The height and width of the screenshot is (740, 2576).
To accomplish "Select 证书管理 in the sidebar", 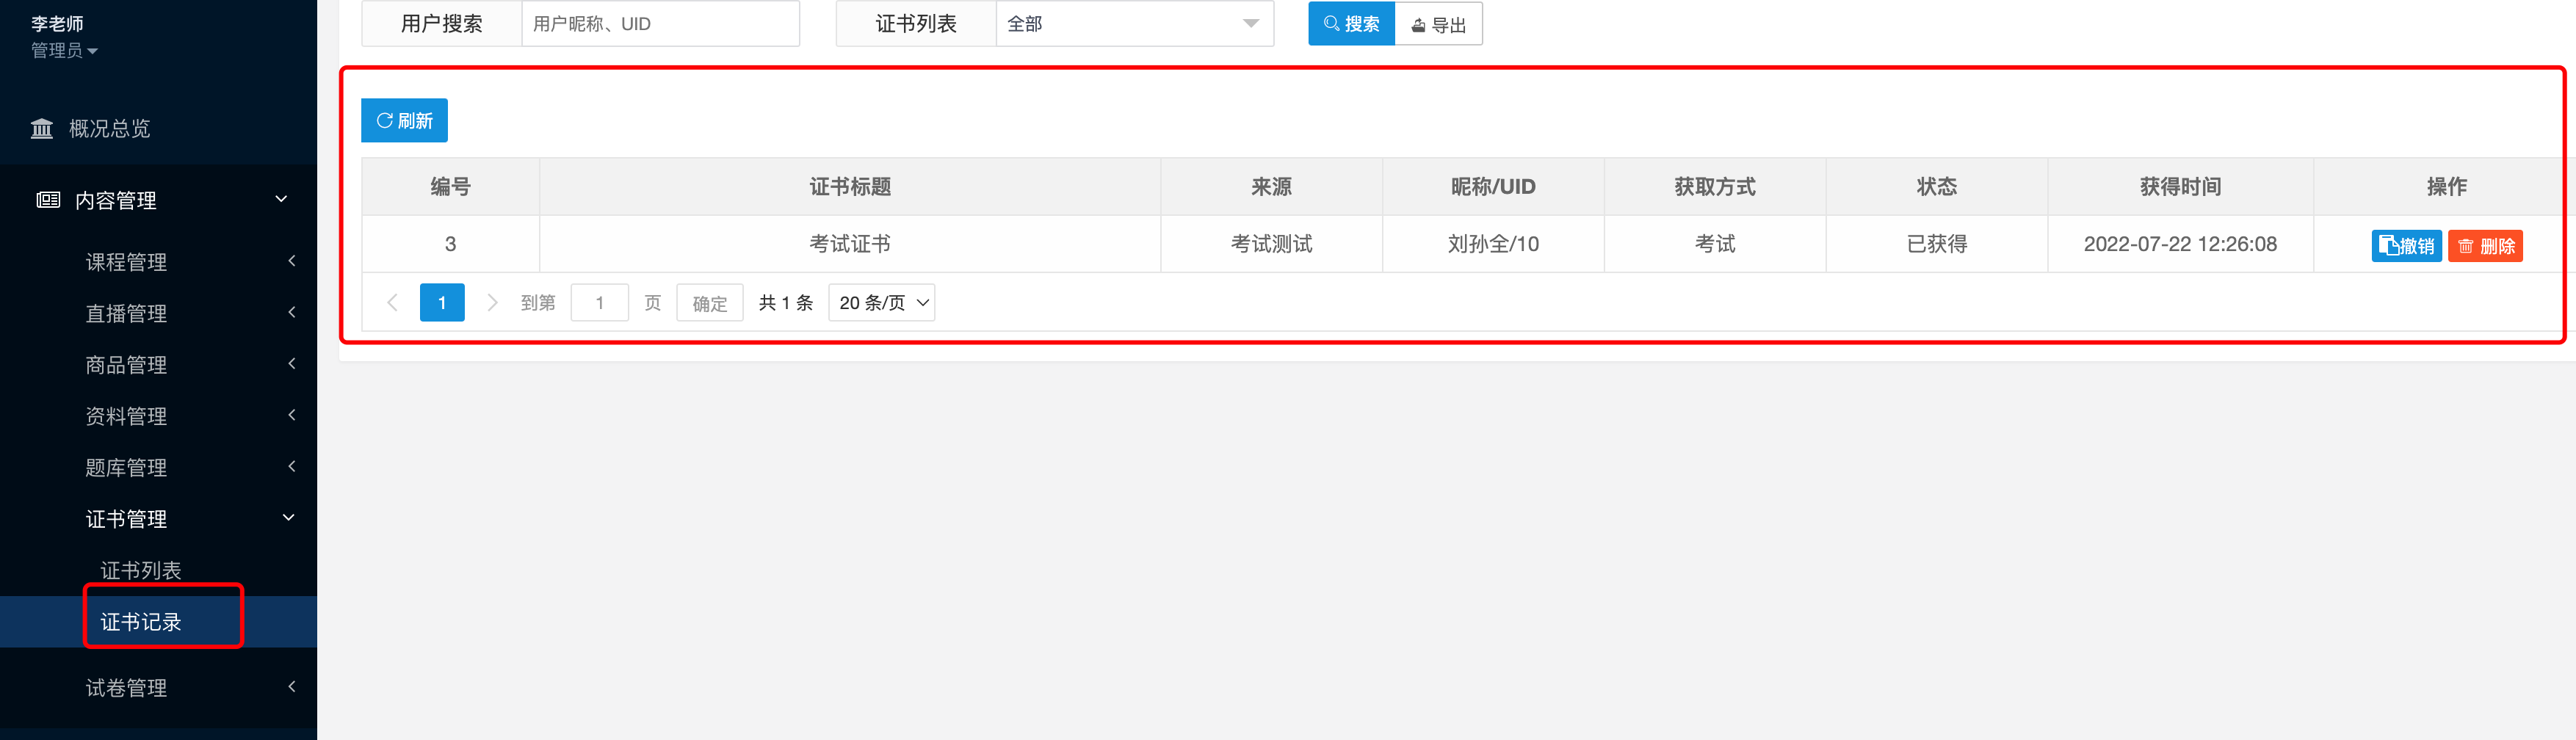I will click(126, 519).
